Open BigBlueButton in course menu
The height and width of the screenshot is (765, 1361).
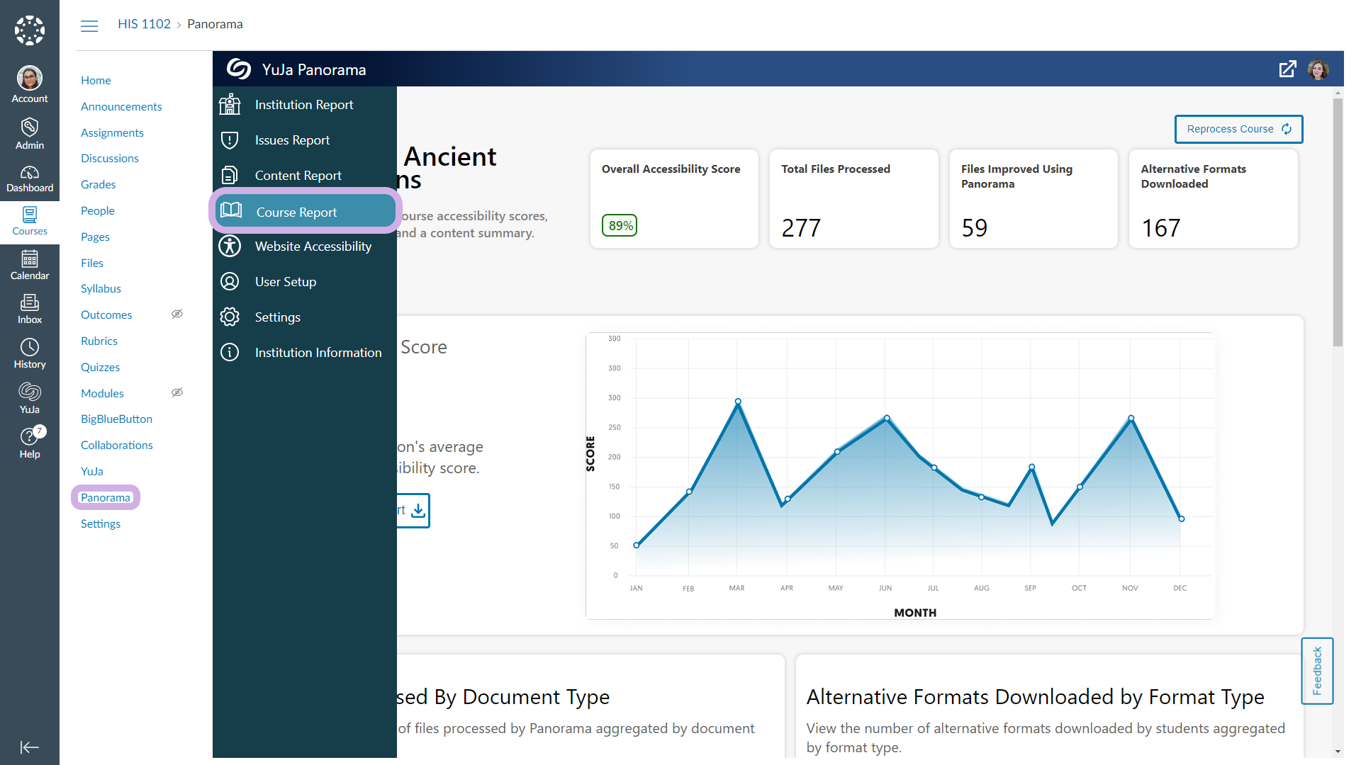click(116, 419)
